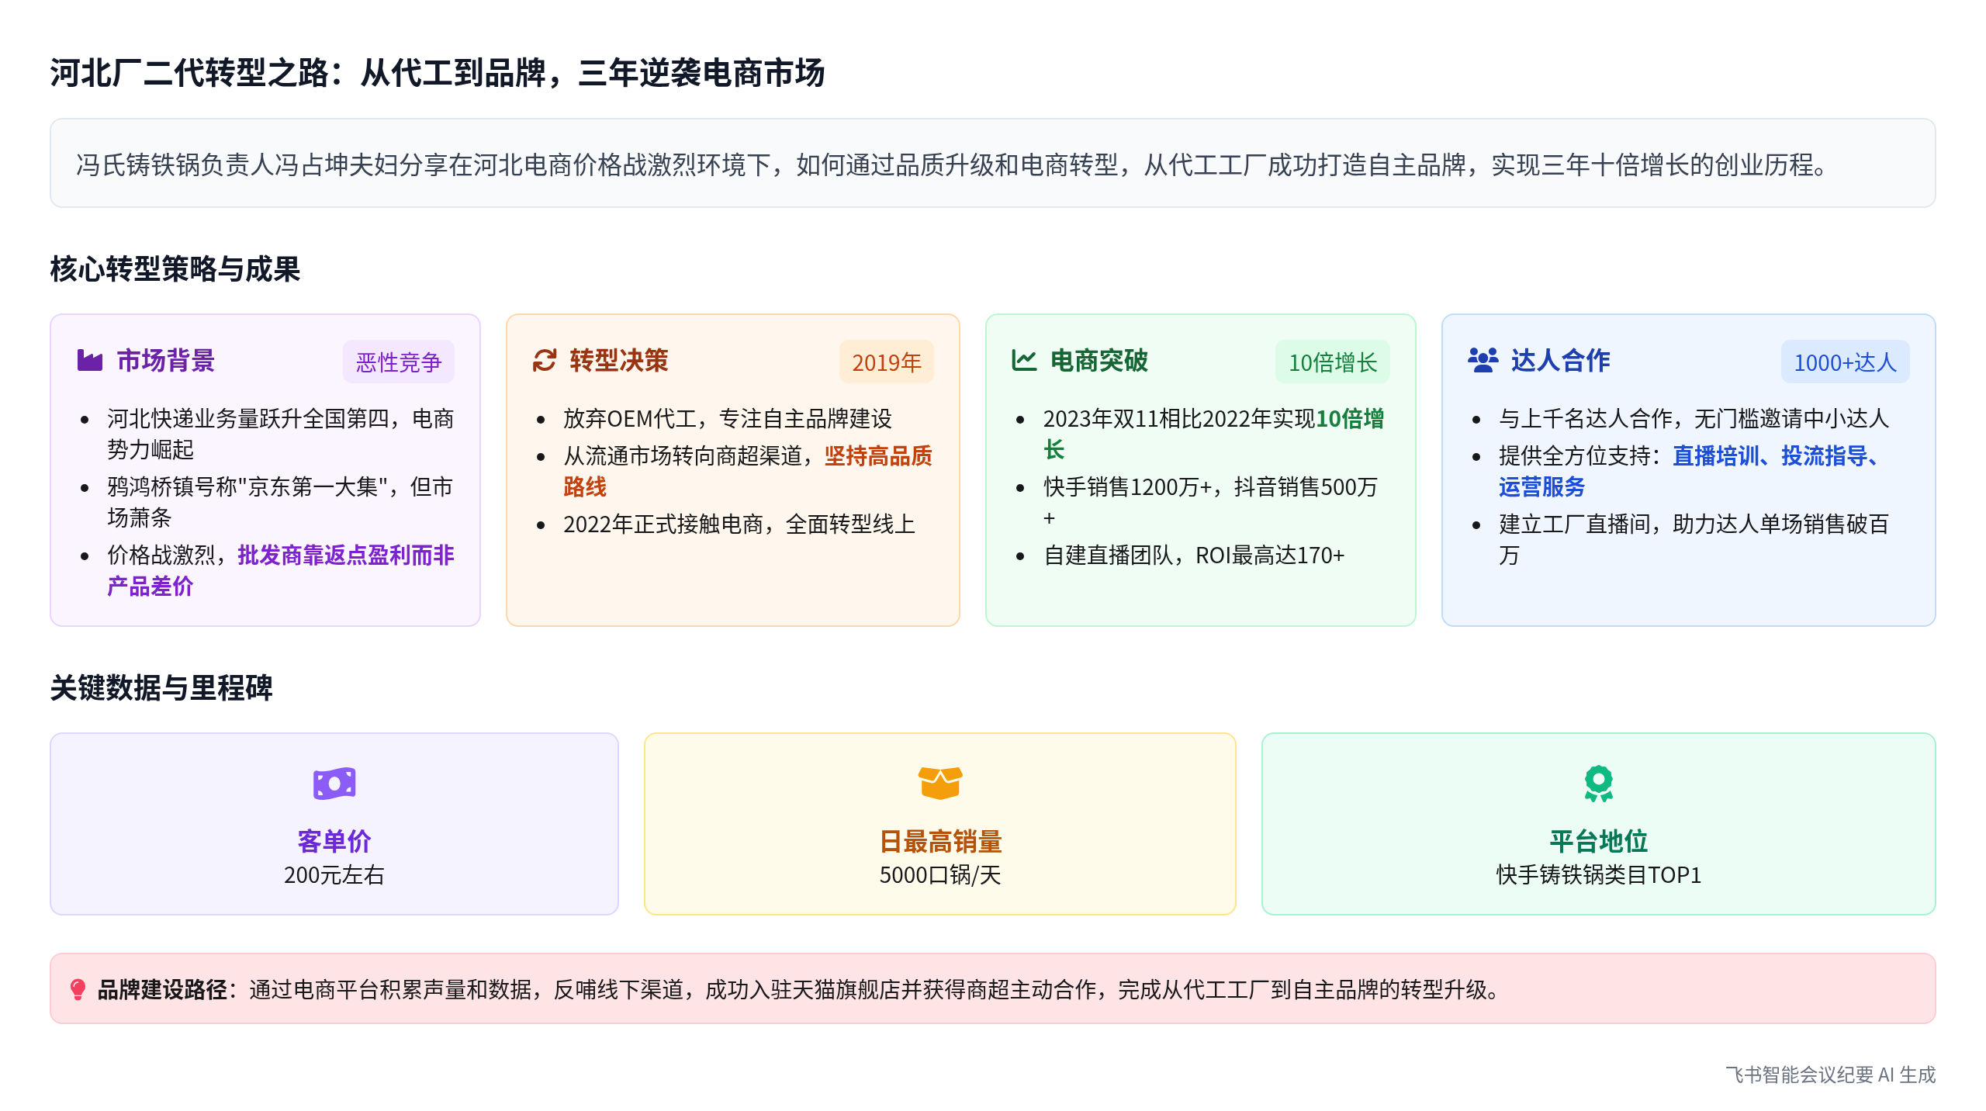The image size is (1986, 1111).
Task: Click the refresh arrows icon beside 转型决策
Action: tap(545, 361)
